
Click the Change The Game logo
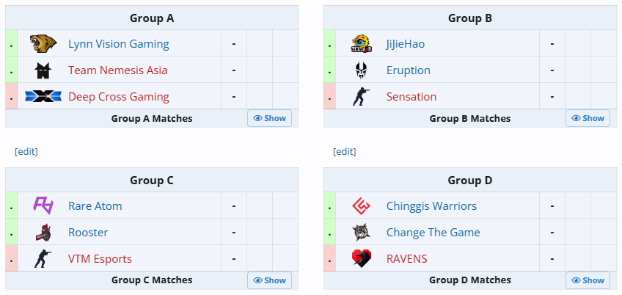pyautogui.click(x=361, y=233)
